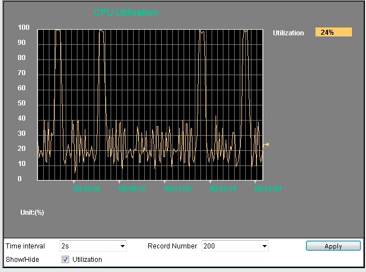Click the 24% utilization value box
This screenshot has height=272, width=366.
pos(333,33)
